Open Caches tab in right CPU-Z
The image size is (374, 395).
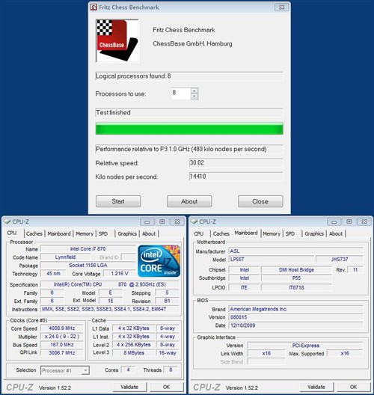221,233
